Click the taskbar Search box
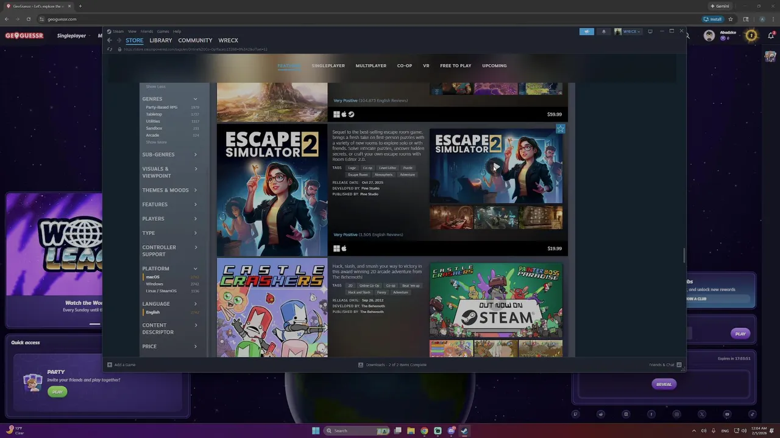Viewport: 780px width, 438px height. pyautogui.click(x=357, y=431)
